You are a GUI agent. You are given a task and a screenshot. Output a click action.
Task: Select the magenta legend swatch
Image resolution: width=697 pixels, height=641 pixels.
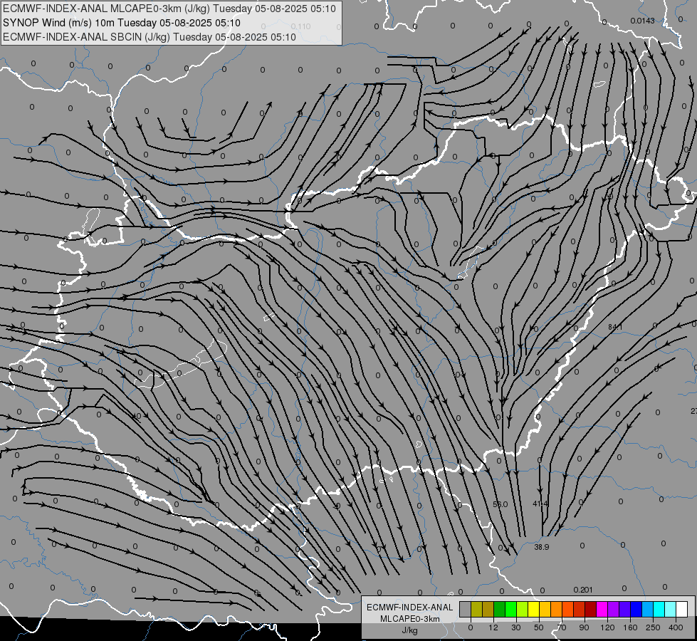(602, 609)
